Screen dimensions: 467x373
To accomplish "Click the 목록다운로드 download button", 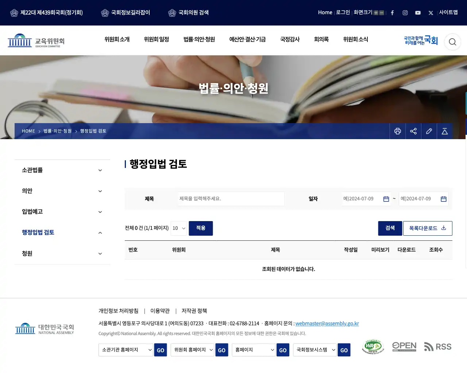I will [428, 228].
